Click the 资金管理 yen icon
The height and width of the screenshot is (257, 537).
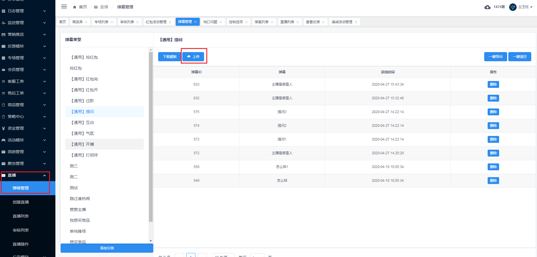3,128
